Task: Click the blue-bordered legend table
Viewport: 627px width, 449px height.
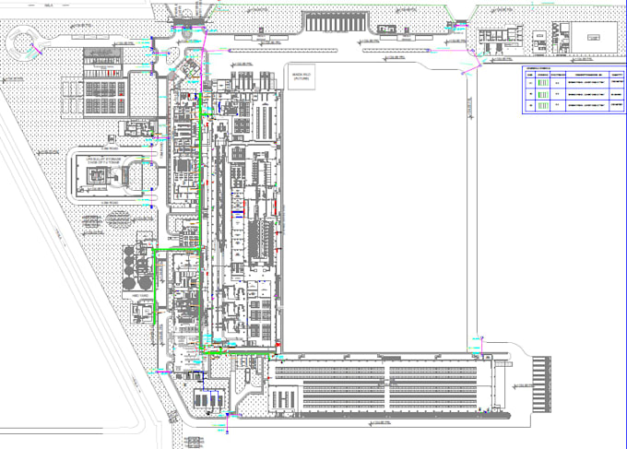Action: coord(574,90)
